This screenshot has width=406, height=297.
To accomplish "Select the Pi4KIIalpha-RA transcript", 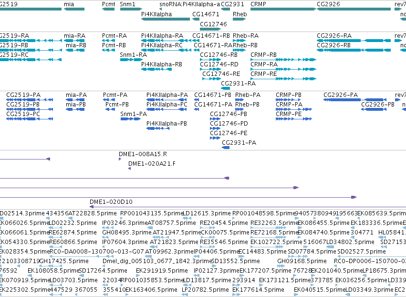I will point(166,41).
